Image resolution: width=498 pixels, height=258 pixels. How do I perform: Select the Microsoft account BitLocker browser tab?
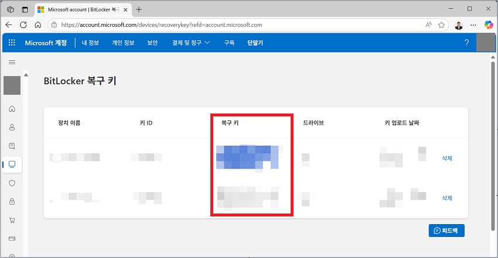(83, 9)
